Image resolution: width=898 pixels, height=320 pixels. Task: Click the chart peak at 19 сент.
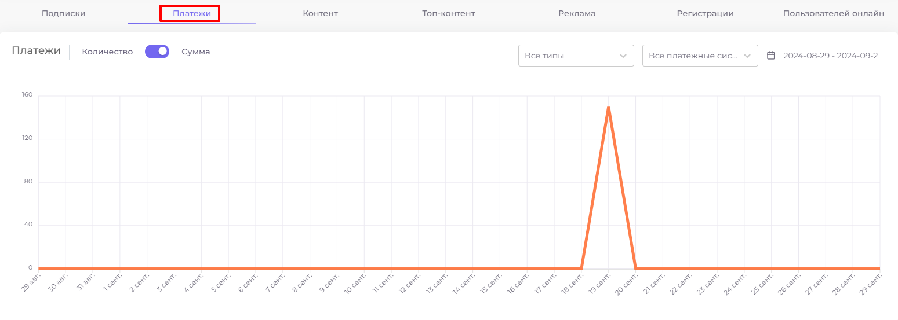point(609,108)
